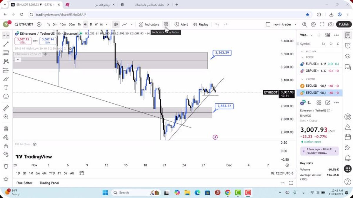Viewport: 353px width, 198px height.
Task: Create an Alert
Action: (181, 24)
